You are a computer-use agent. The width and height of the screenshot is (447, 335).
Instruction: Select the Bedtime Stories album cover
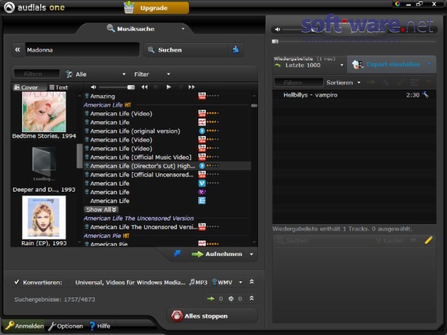44,112
